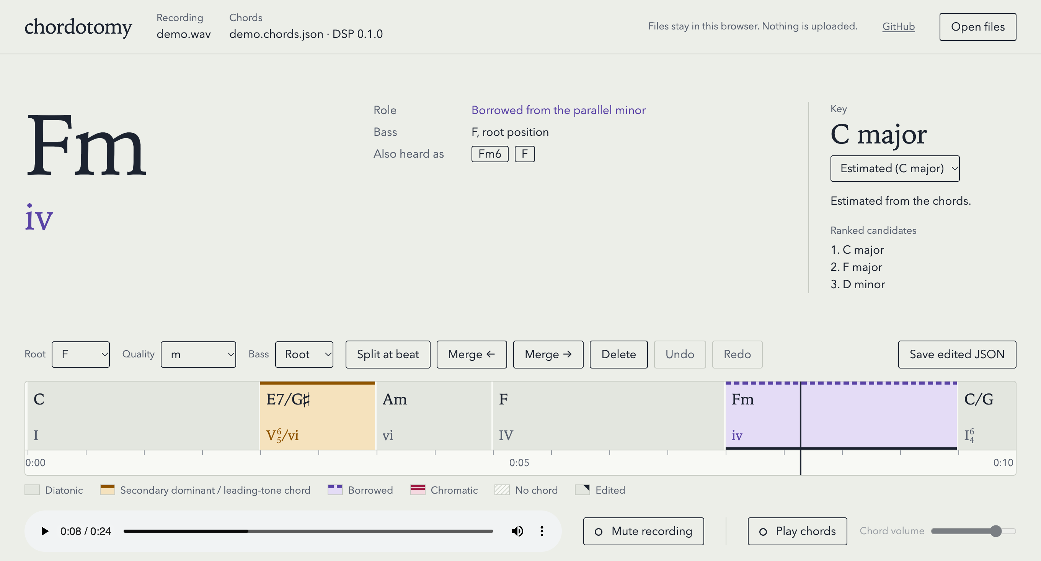Open files button in header
1041x561 pixels.
click(977, 27)
